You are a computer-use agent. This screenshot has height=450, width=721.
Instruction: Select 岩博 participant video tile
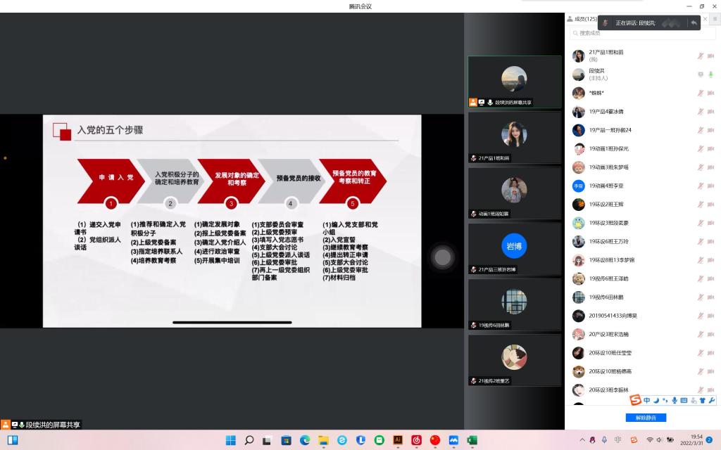515,248
